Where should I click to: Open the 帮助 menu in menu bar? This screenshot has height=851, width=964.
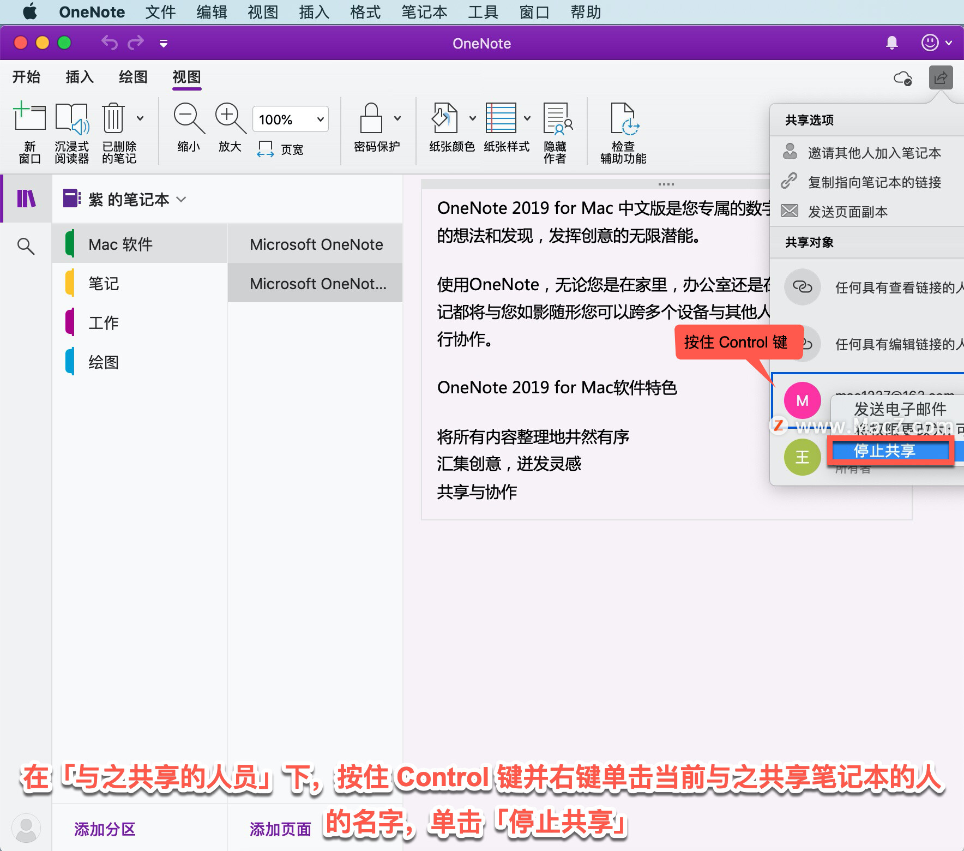(586, 11)
